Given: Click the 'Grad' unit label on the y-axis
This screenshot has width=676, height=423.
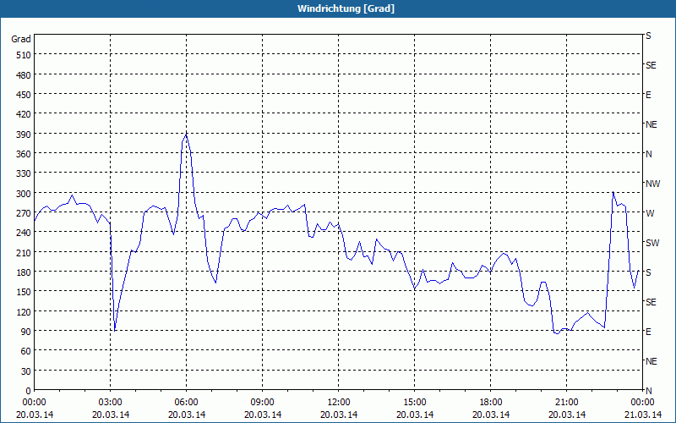Looking at the screenshot, I should [21, 39].
